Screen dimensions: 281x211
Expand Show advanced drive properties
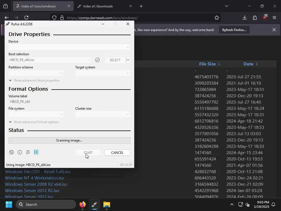tap(34, 80)
